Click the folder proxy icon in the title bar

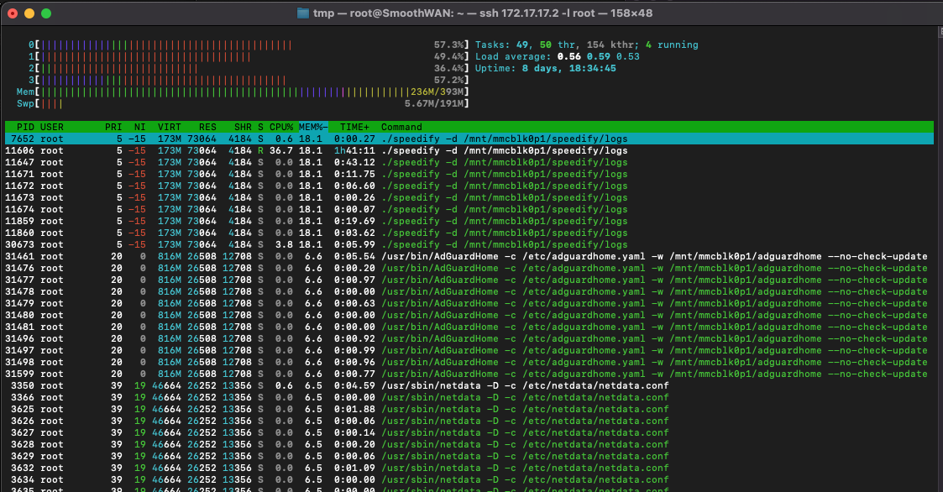point(303,13)
